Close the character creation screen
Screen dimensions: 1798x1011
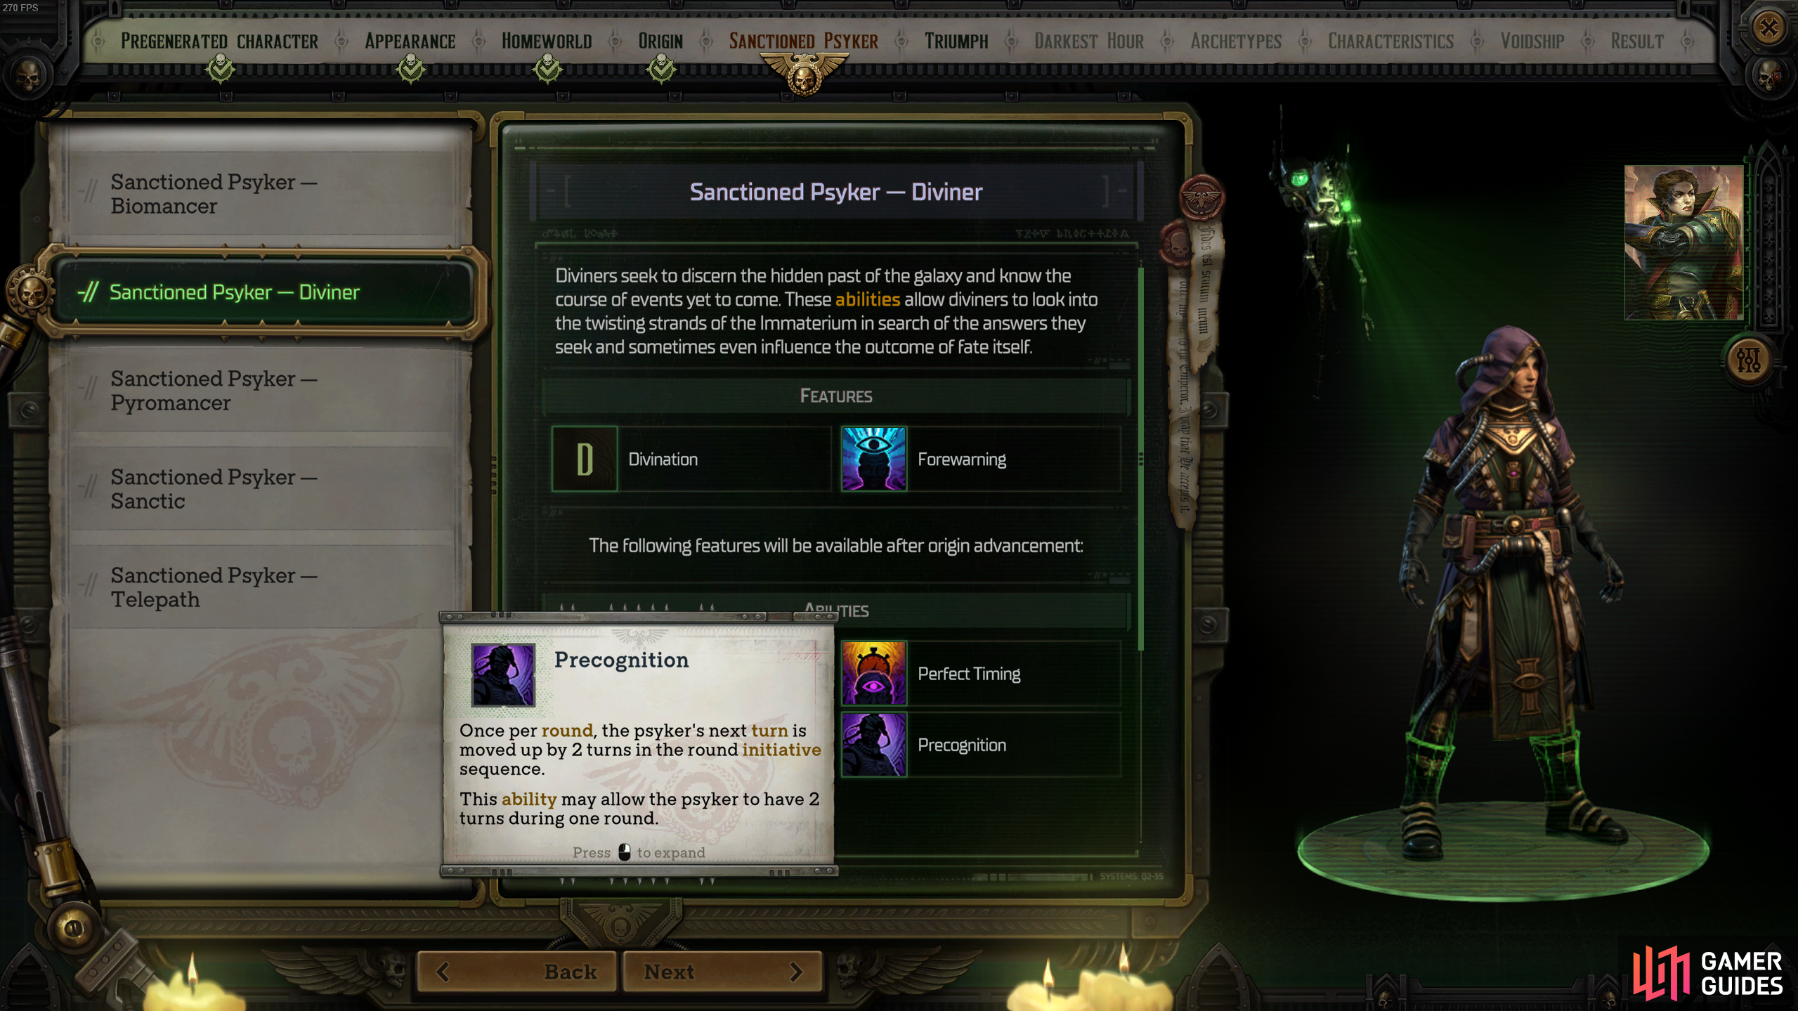pyautogui.click(x=1768, y=28)
